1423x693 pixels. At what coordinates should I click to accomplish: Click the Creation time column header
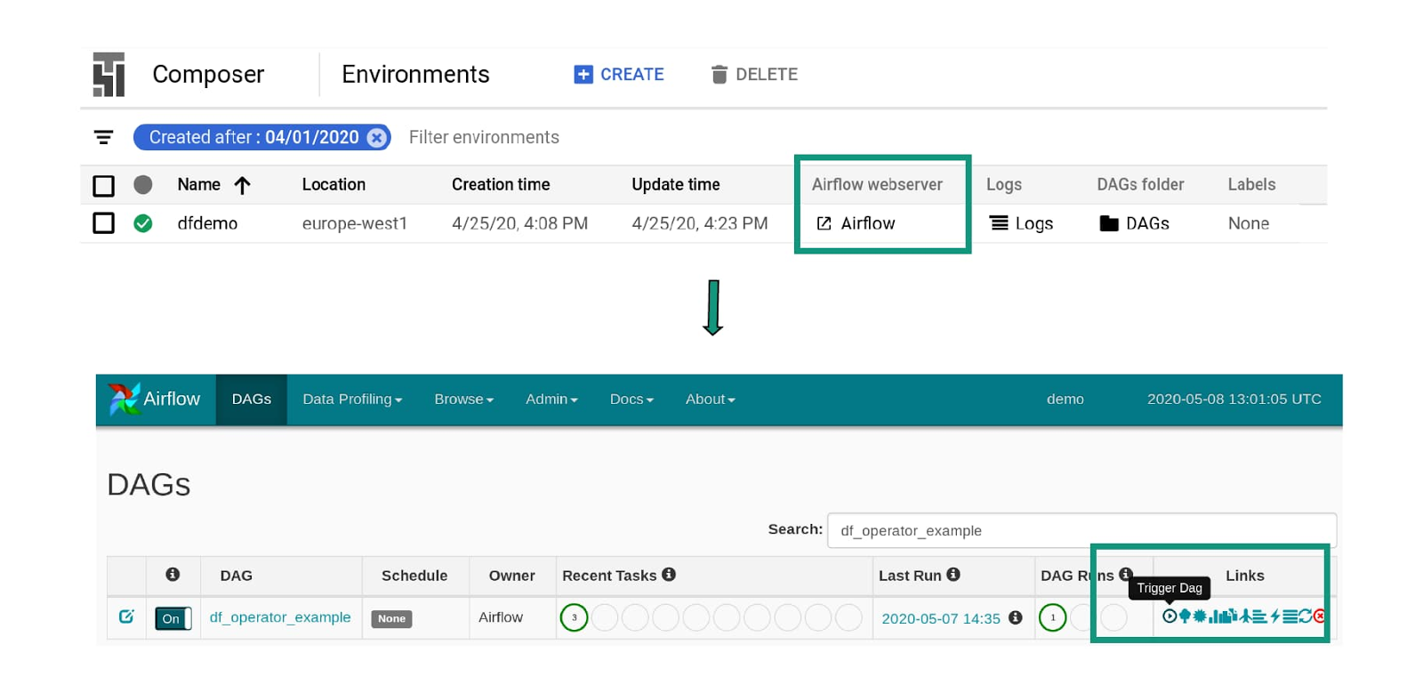click(x=501, y=184)
